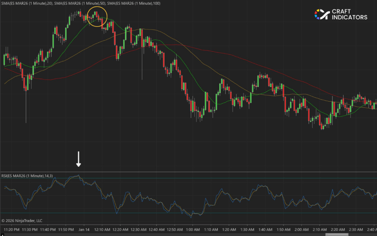Image resolution: width=377 pixels, height=236 pixels.
Task: Click the Jan 14 label on the time axis
Action: coord(84,229)
